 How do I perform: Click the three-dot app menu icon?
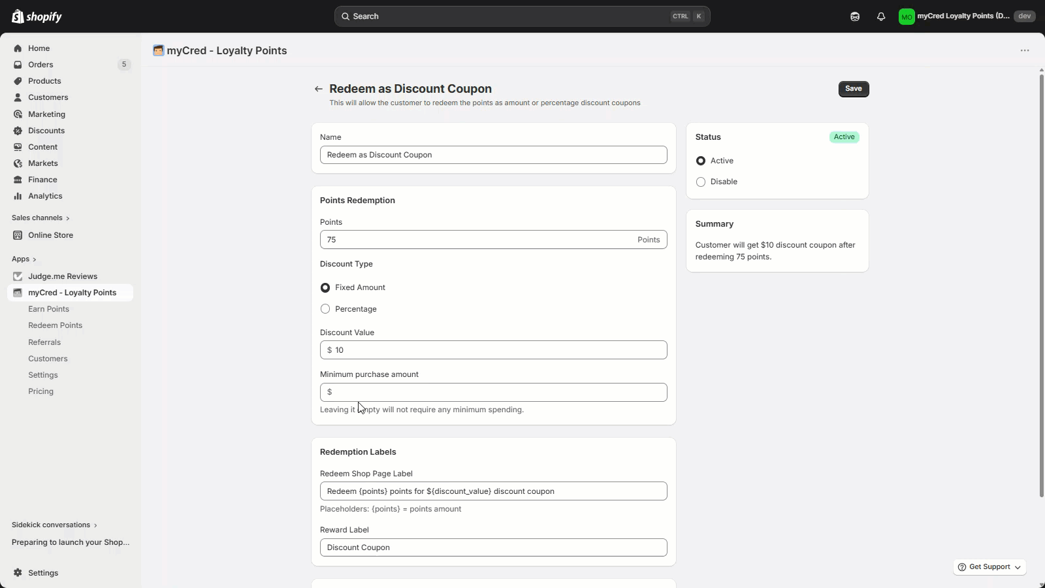tap(1025, 50)
